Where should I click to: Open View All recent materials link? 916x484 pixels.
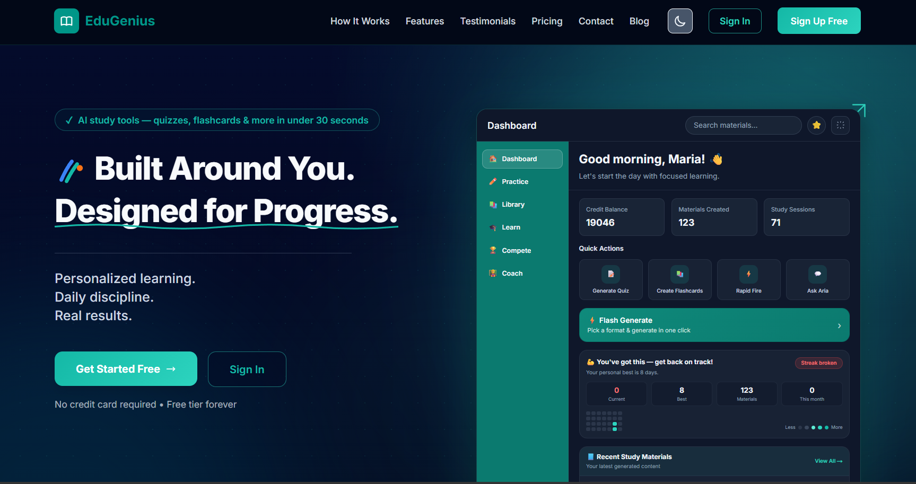[828, 461]
